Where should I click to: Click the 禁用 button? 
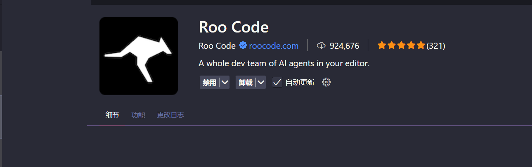click(210, 82)
